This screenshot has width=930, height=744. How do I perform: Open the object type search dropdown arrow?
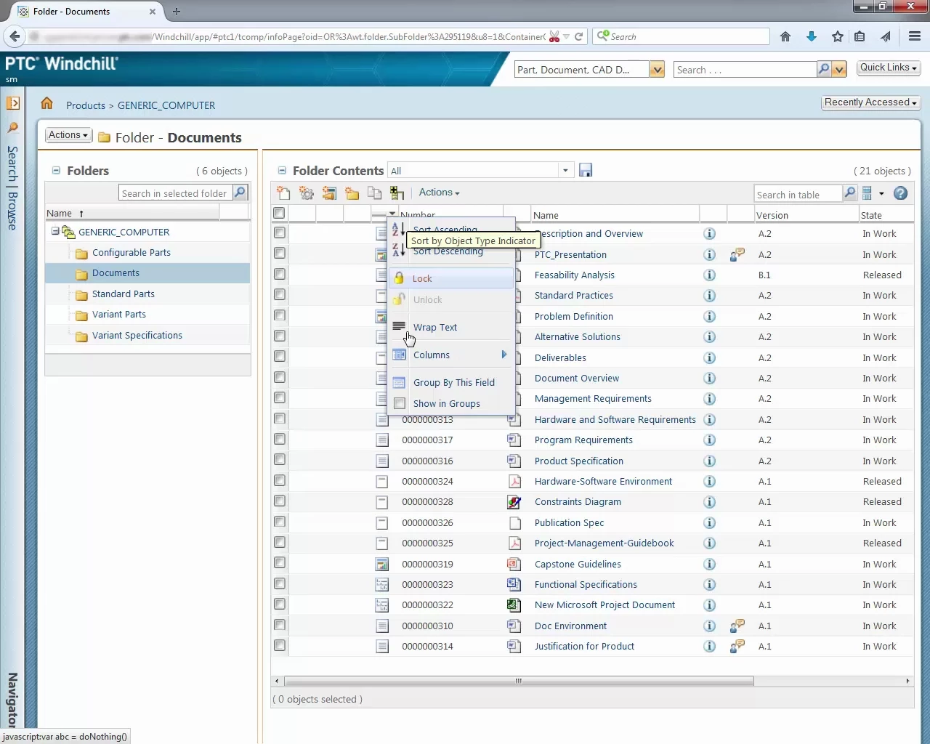click(x=657, y=70)
